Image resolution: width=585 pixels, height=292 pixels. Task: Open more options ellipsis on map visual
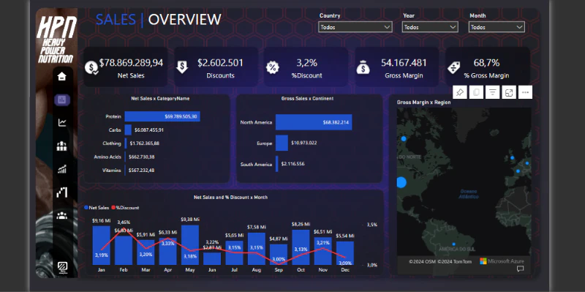click(x=525, y=92)
